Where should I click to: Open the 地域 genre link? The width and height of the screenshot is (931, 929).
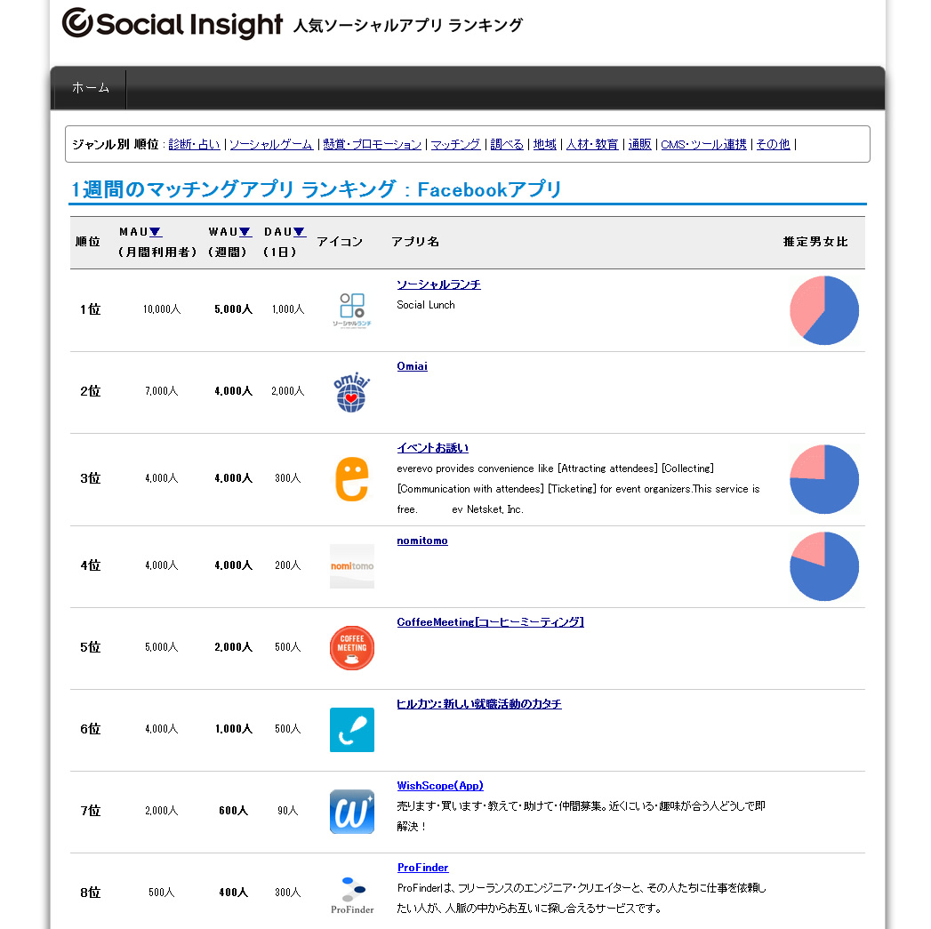click(x=544, y=144)
